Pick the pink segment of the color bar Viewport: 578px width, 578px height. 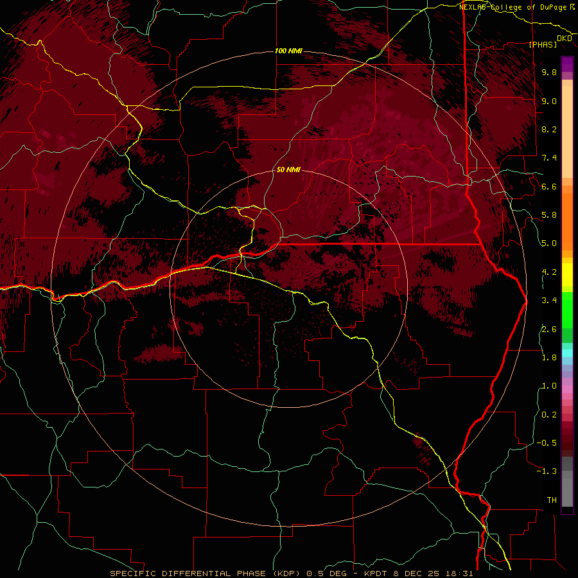(x=567, y=389)
